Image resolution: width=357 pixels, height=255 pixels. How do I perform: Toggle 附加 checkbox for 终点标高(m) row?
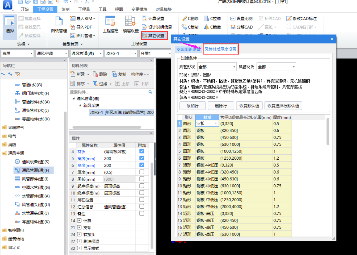(x=142, y=193)
